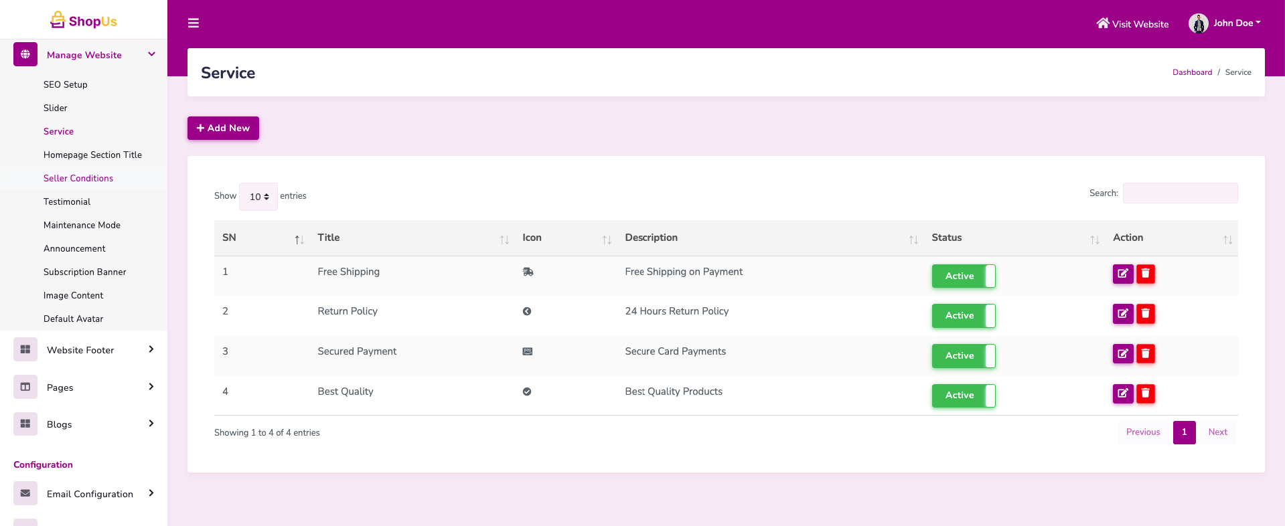Disable the Best Quality status toggle
This screenshot has height=526, width=1285.
(963, 396)
